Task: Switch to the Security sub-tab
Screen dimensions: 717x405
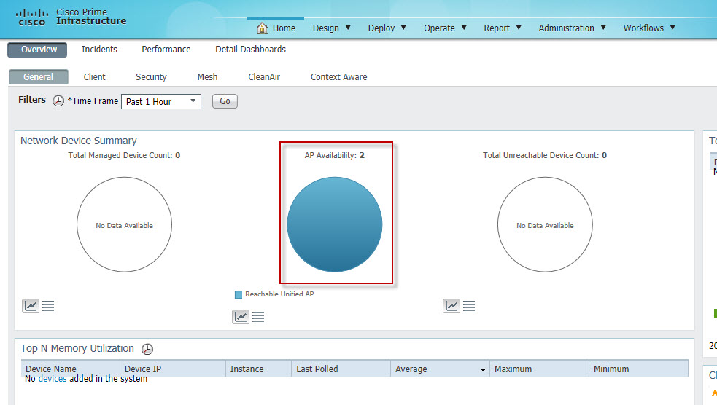Action: coord(151,76)
